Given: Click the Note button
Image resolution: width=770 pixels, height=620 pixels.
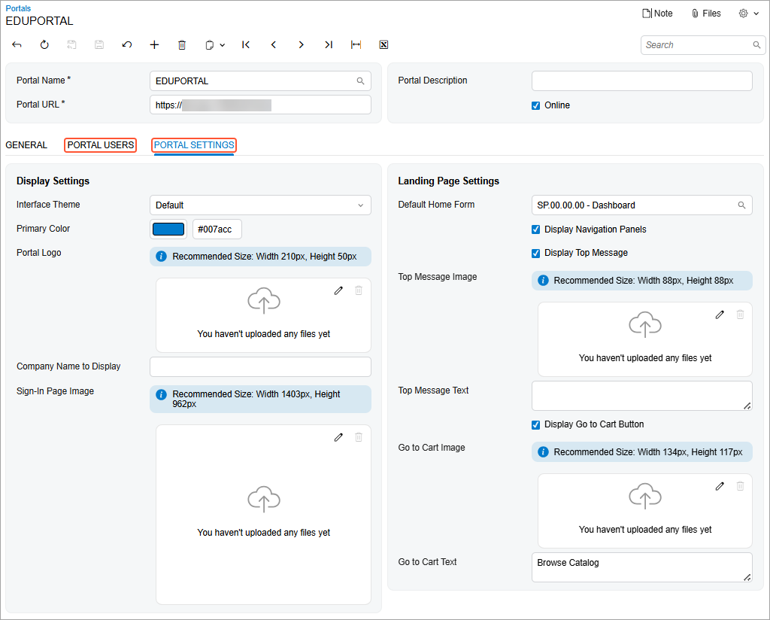Looking at the screenshot, I should [657, 14].
